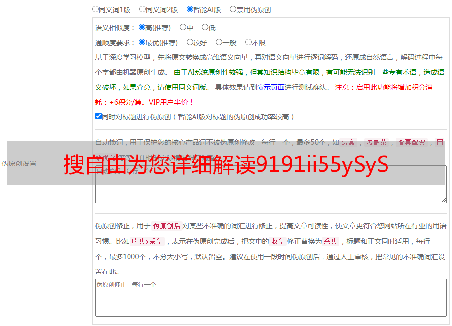Set 通顺度要求 to 不限
The width and height of the screenshot is (452, 326).
[248, 42]
